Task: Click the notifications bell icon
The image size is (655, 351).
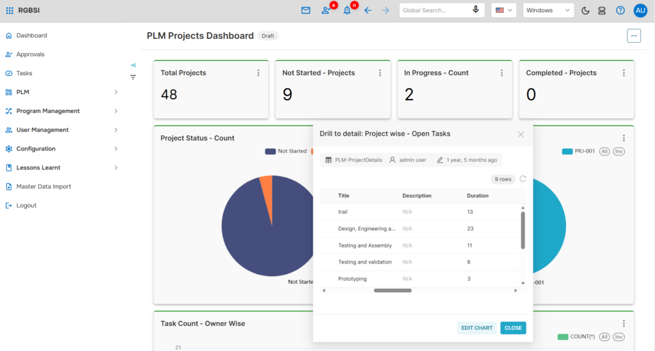Action: (x=347, y=10)
